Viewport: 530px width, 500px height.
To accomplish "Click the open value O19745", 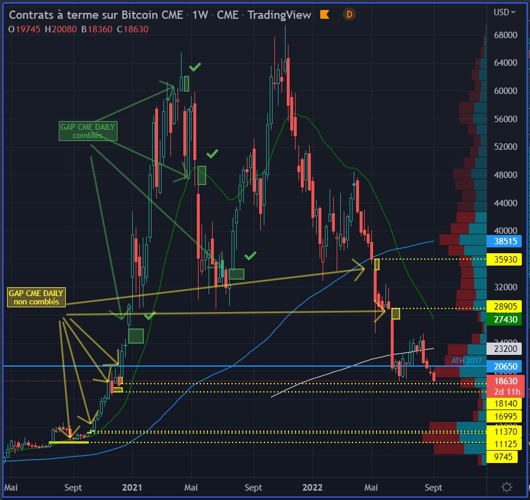I will tap(24, 29).
